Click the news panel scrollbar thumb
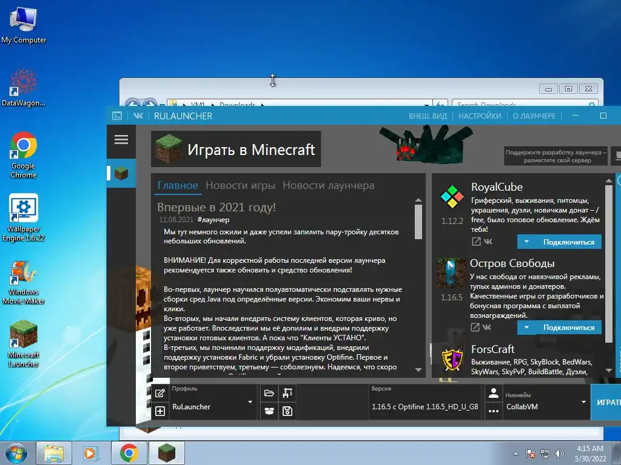This screenshot has width=621, height=465. coord(418,222)
